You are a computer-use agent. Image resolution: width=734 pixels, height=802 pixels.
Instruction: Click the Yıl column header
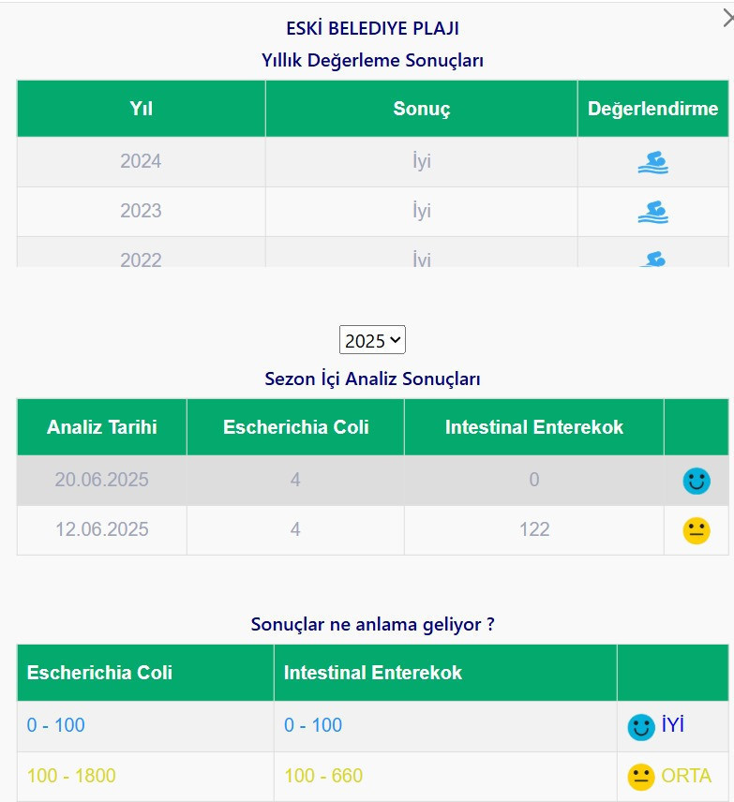[x=141, y=109]
